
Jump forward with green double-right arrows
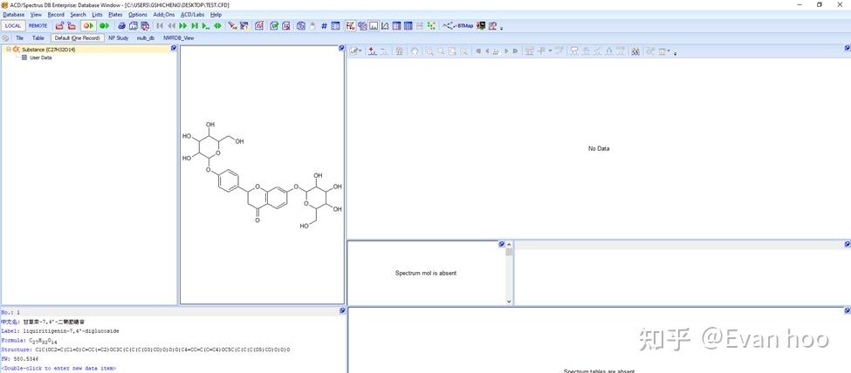point(183,25)
